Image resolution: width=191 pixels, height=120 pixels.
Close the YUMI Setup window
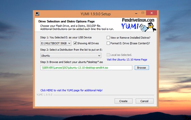[x=152, y=13]
